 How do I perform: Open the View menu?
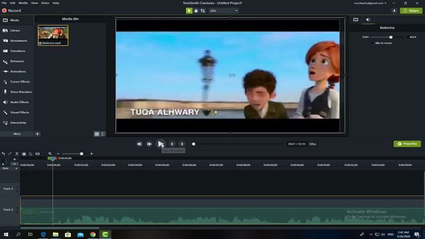point(35,3)
